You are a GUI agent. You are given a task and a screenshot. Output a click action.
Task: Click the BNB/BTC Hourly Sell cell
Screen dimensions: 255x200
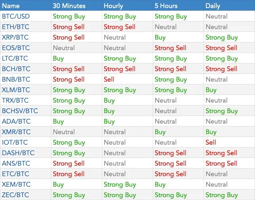(x=109, y=79)
